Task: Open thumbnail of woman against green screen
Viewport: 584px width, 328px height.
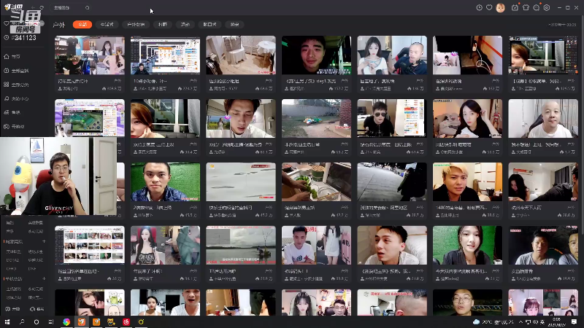Action: 467,246
